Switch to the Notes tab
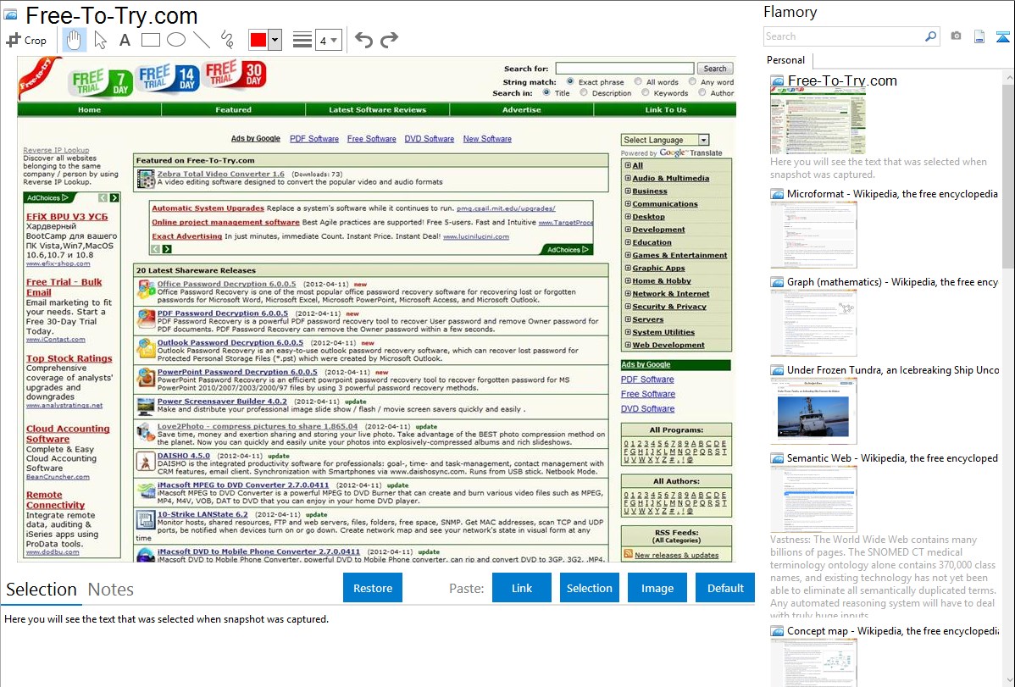The image size is (1015, 687). [111, 590]
